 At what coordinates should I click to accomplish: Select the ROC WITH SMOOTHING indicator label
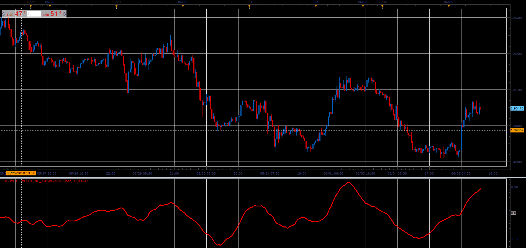point(45,181)
